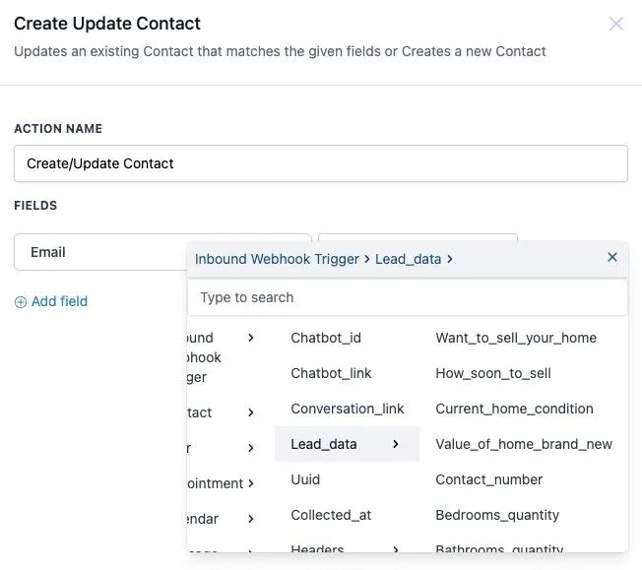Choose Current_home_condition from the list
642x570 pixels.
(x=514, y=409)
